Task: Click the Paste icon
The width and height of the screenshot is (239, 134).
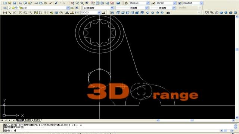Action: 46,3
